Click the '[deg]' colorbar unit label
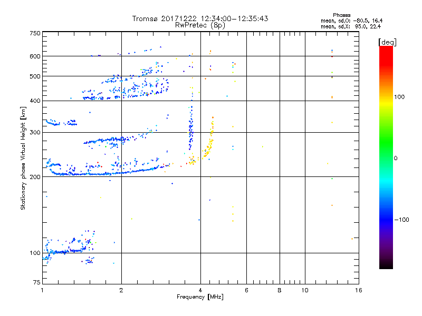The width and height of the screenshot is (422, 316). point(387,42)
